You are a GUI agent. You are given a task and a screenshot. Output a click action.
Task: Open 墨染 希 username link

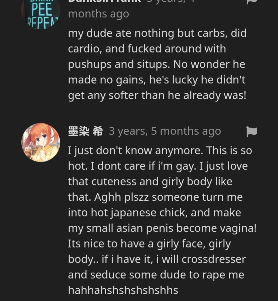(85, 131)
